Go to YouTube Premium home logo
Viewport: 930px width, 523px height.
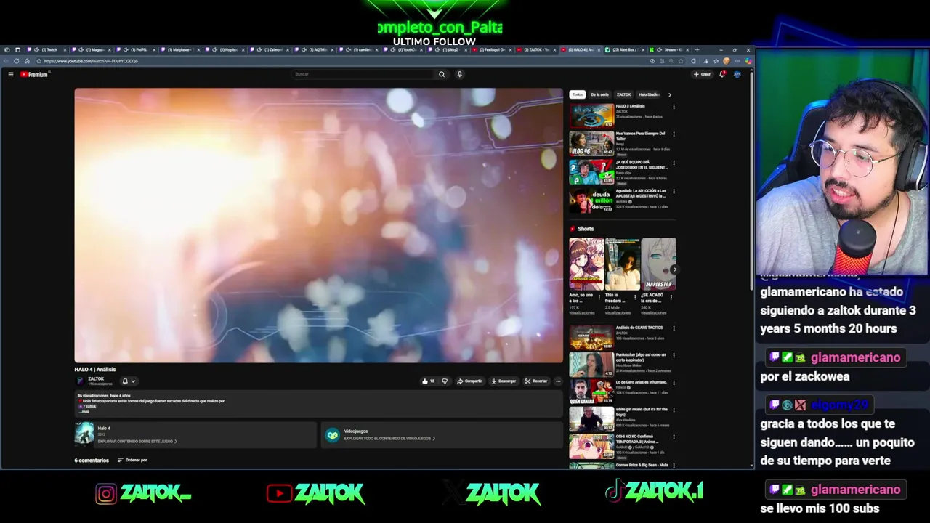tap(33, 74)
